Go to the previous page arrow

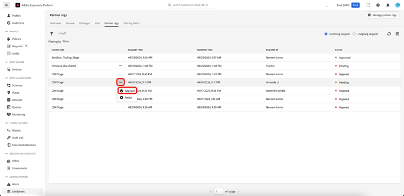(211, 191)
